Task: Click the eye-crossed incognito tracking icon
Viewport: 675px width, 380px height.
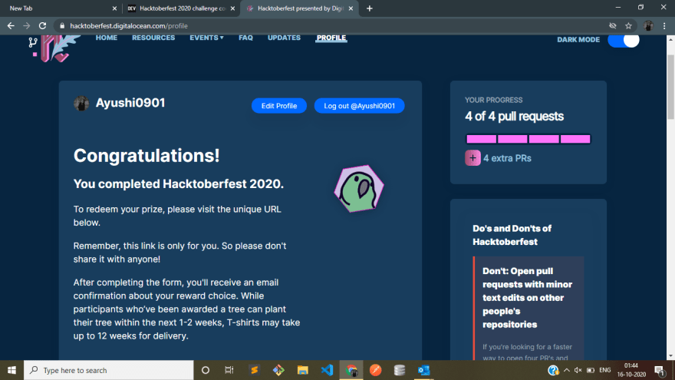Action: [x=613, y=26]
